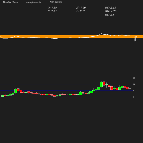Viewport: 143px width, 143px height.
Task: Click the last green candle at chart end
Action: click(x=130, y=89)
